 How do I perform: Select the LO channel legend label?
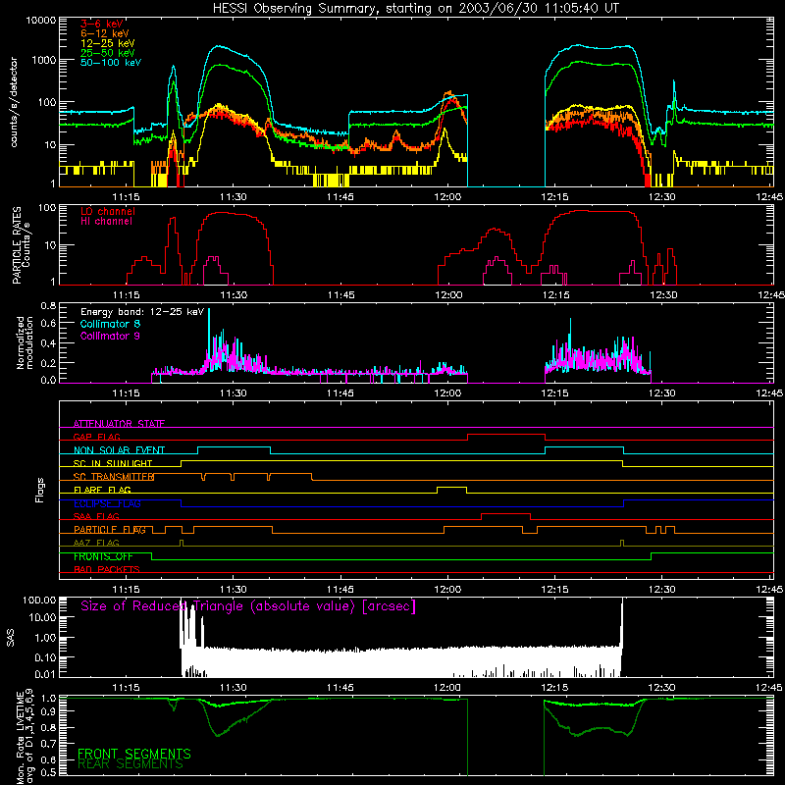(108, 211)
